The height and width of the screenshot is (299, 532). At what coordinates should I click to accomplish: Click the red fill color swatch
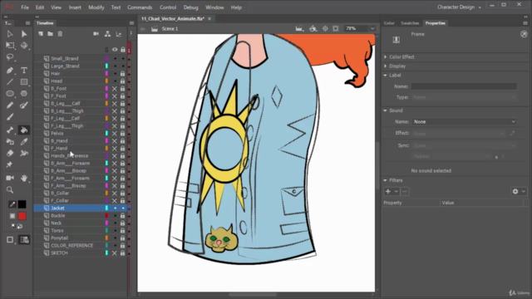click(x=22, y=216)
